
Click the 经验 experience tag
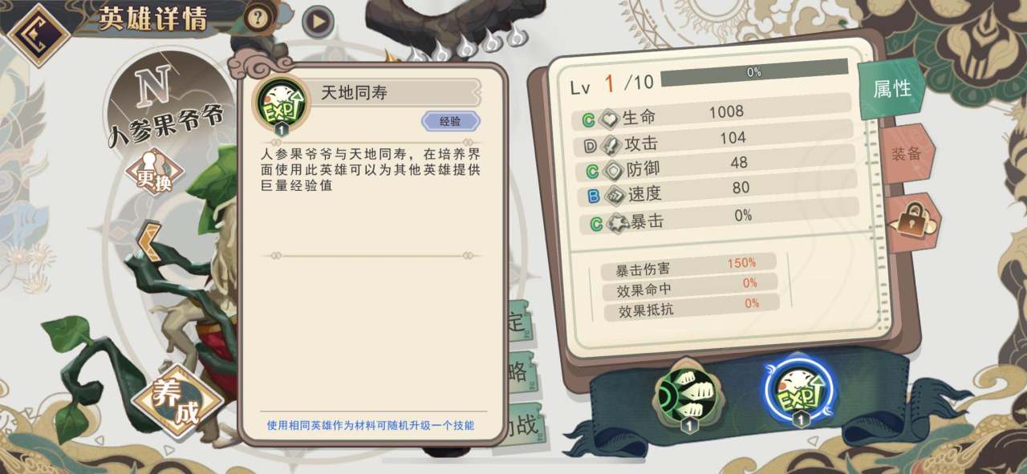[450, 121]
